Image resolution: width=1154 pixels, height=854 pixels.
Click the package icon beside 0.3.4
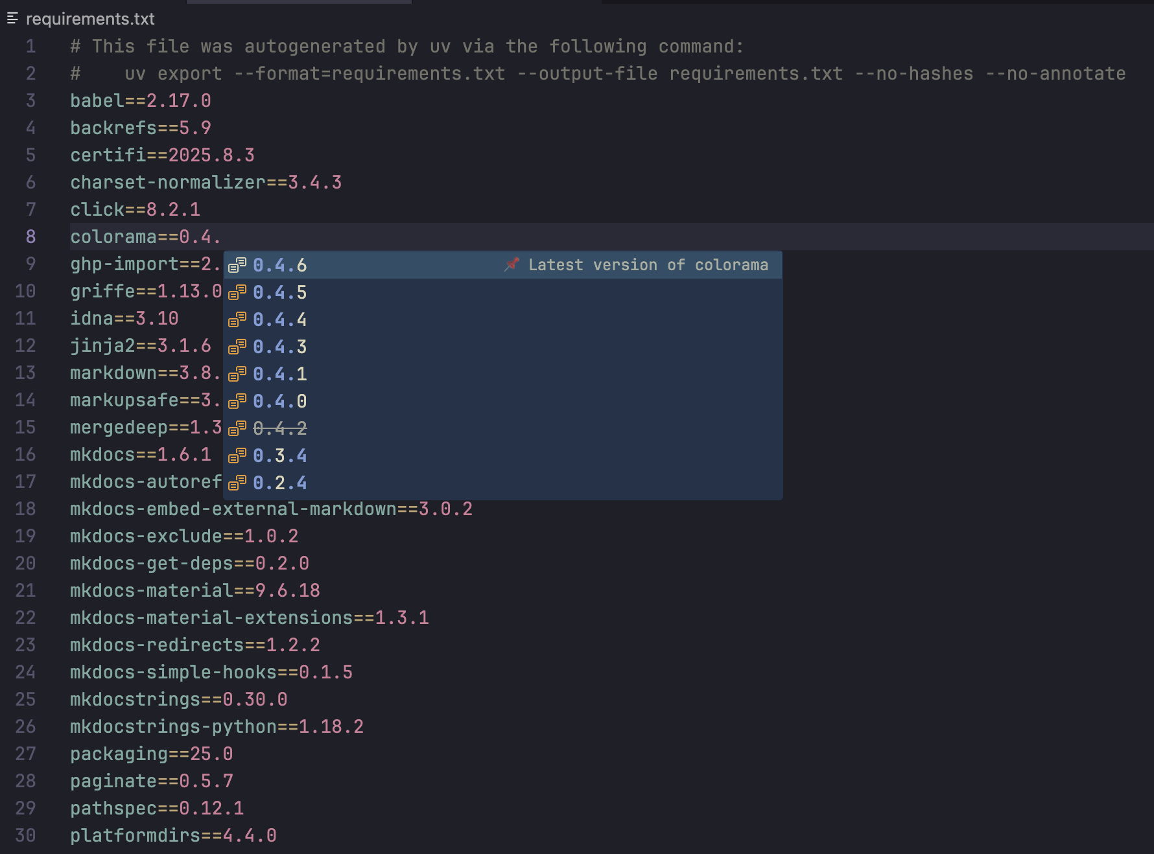coord(237,456)
